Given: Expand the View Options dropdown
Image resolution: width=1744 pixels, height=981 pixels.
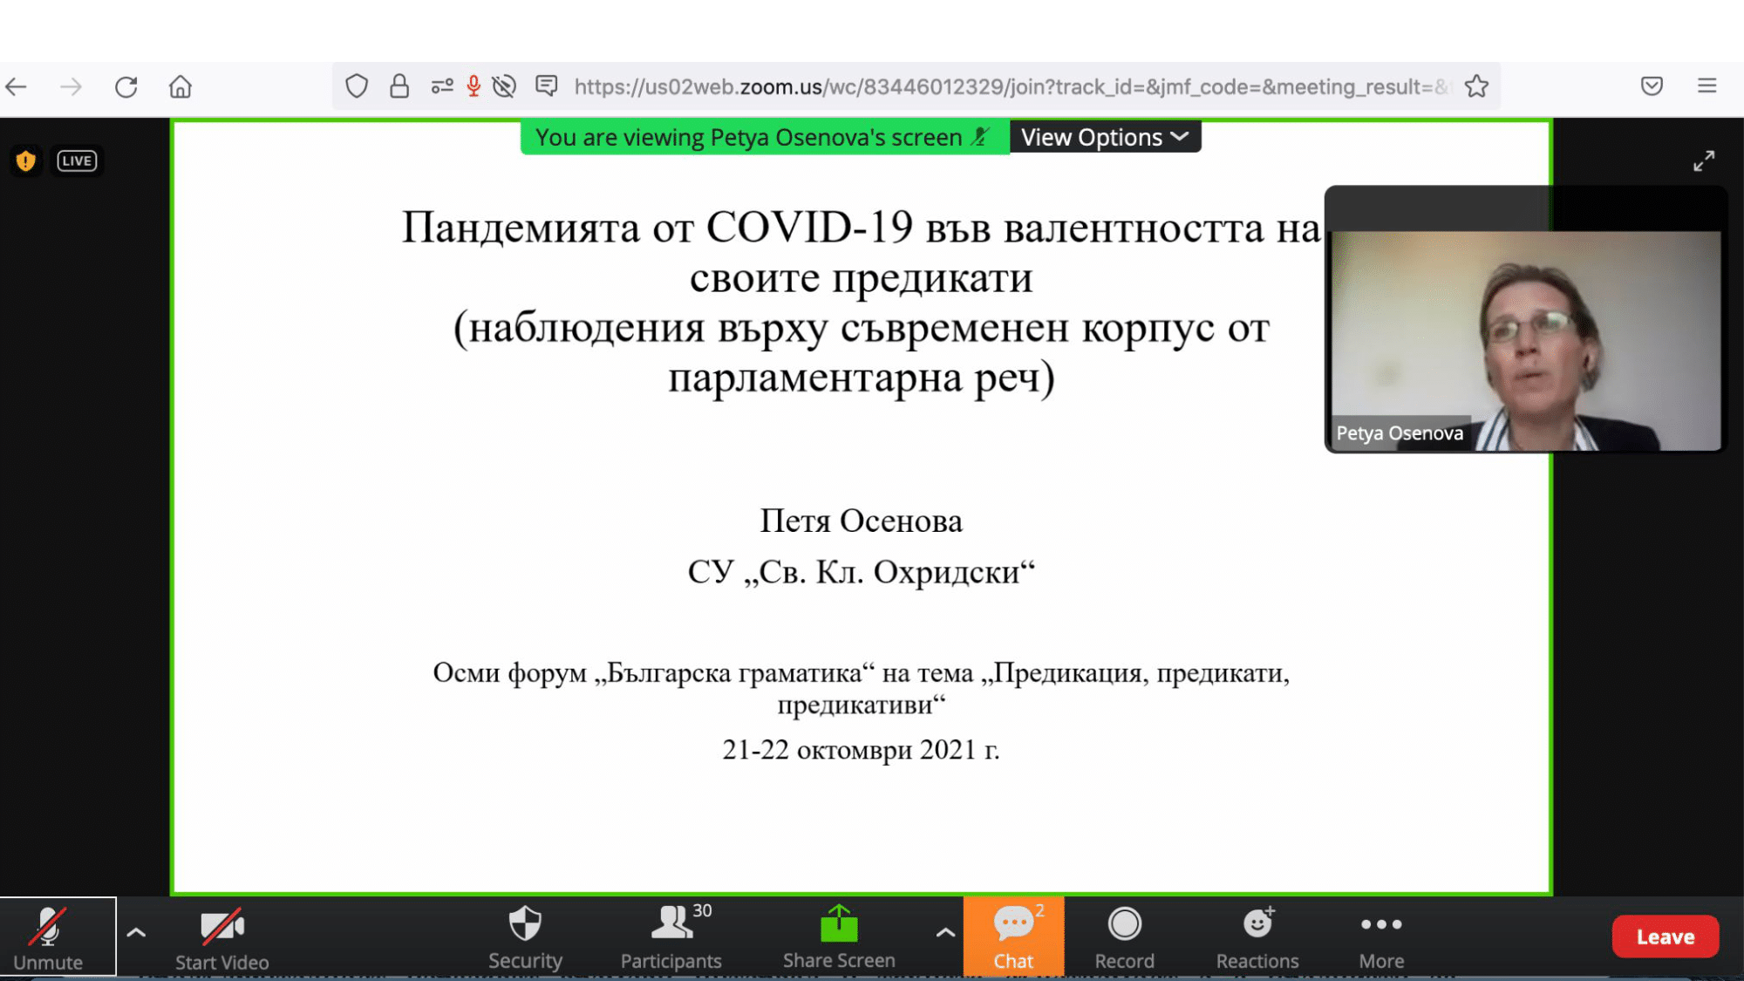Looking at the screenshot, I should [1104, 137].
